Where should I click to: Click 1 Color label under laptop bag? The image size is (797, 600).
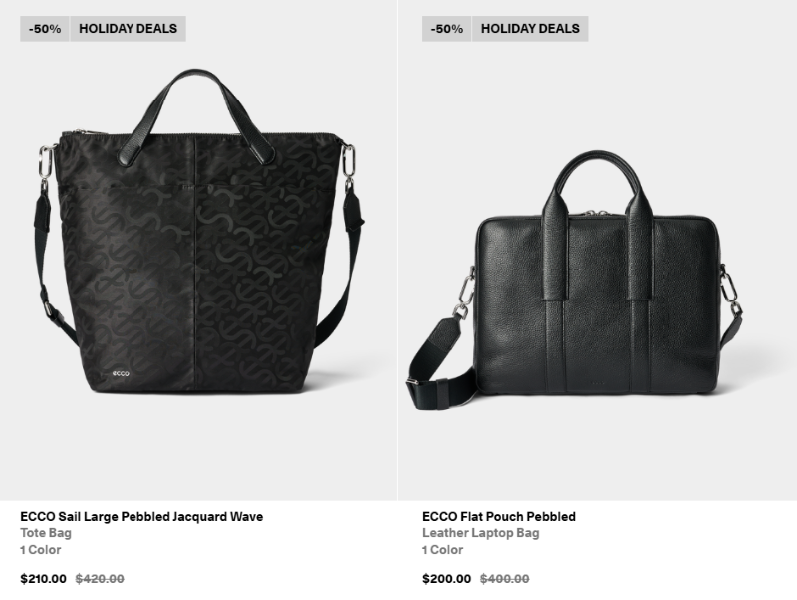point(442,549)
